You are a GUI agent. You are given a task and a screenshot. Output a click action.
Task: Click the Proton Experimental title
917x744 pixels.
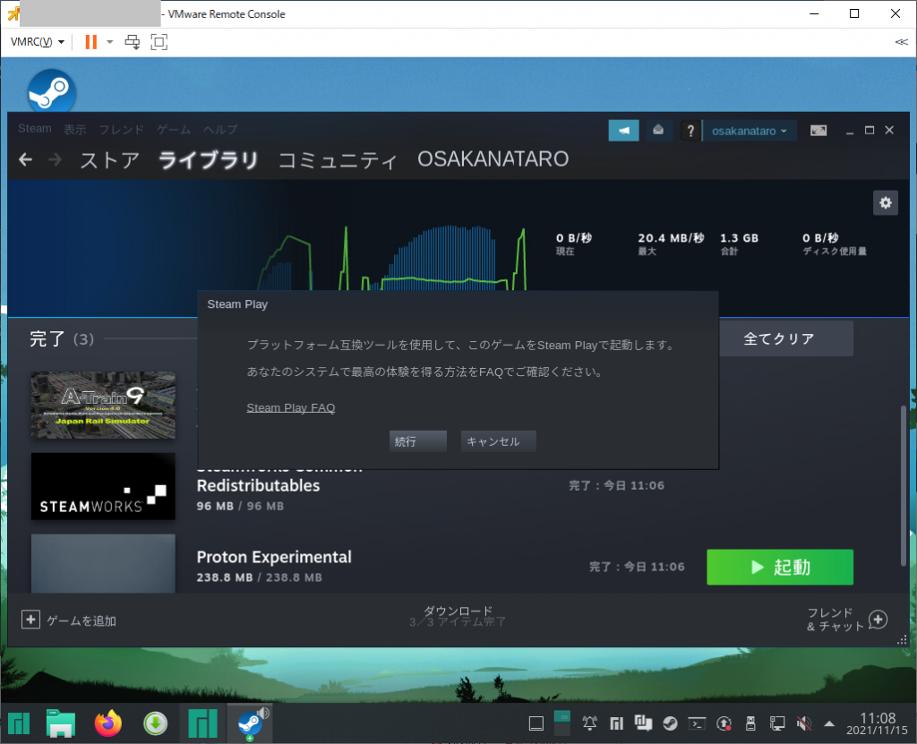(274, 557)
